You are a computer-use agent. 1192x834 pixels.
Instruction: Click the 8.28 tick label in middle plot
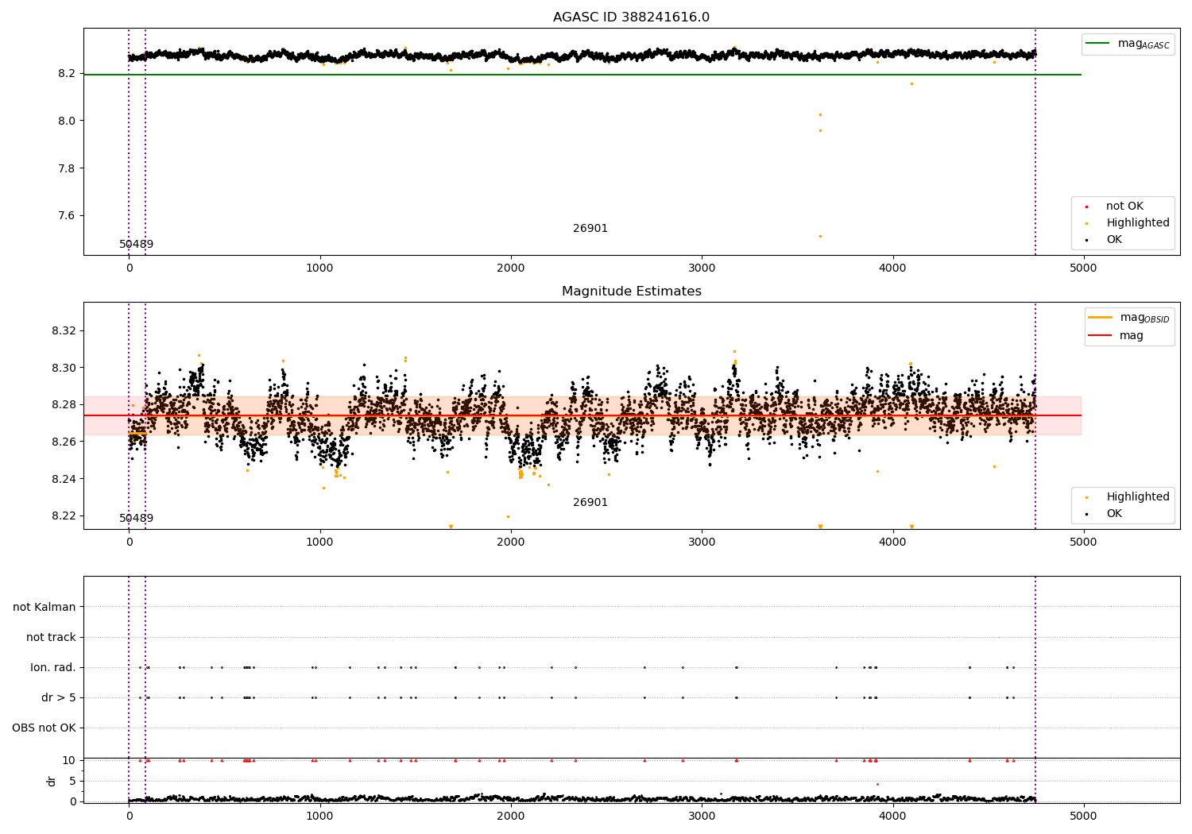coord(64,405)
